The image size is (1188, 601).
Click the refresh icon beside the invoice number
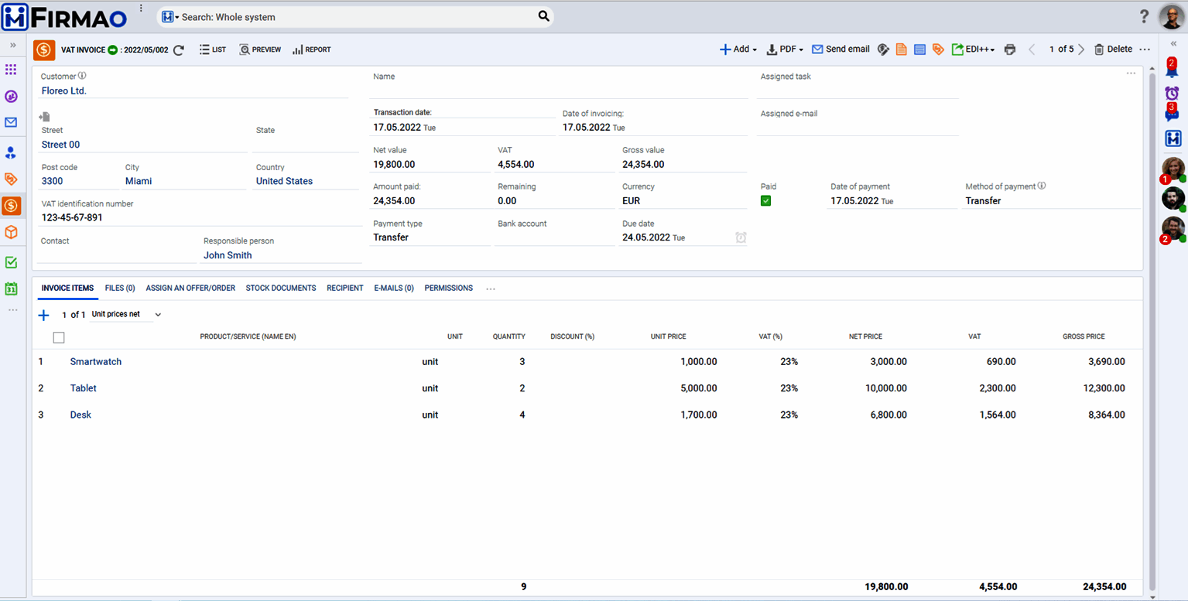(179, 50)
